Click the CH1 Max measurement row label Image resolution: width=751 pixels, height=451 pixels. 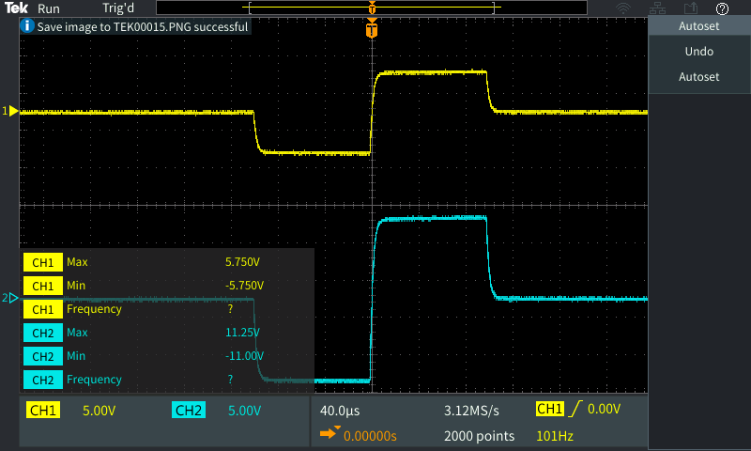(x=77, y=262)
